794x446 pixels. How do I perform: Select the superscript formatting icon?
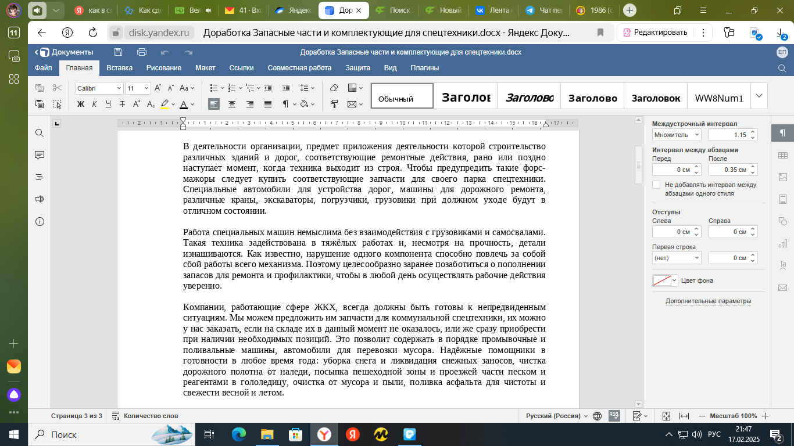point(137,103)
